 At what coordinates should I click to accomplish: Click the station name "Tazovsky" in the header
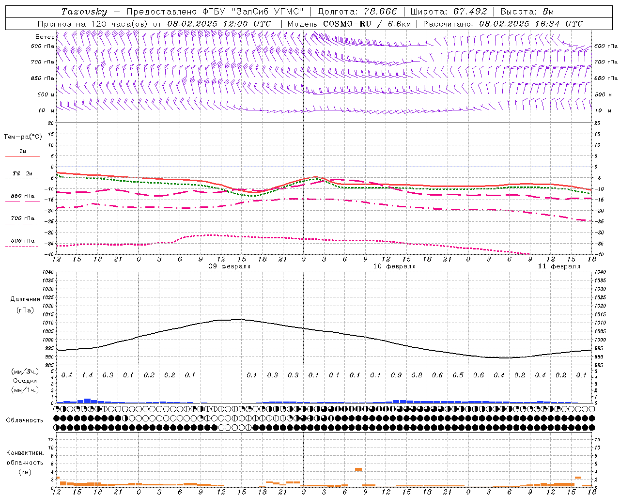click(x=84, y=12)
